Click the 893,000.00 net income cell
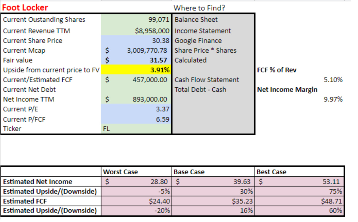 [136, 99]
